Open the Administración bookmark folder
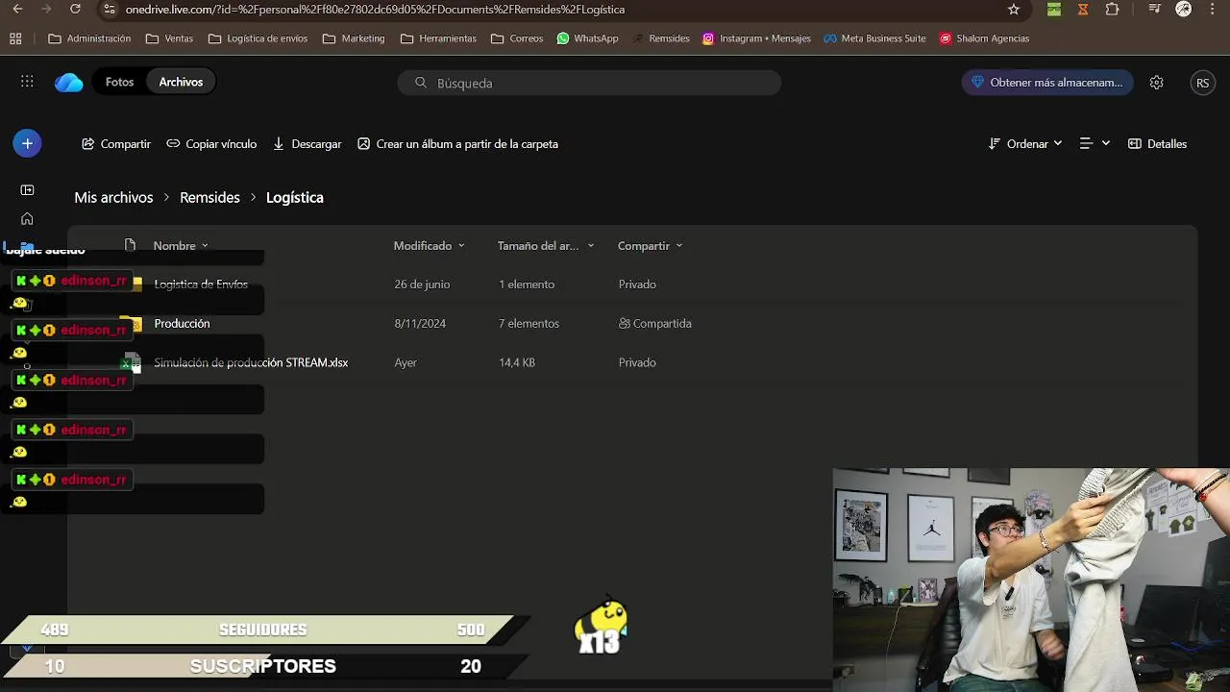1230x692 pixels. pos(89,38)
